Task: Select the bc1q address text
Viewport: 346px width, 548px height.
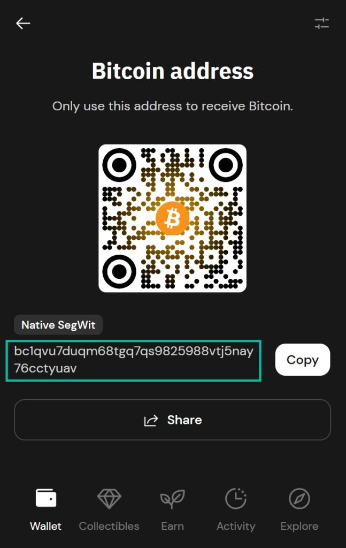Action: pos(134,360)
